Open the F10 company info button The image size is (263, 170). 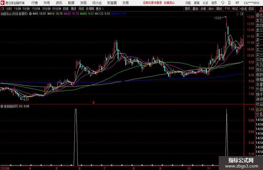[x=227, y=9]
